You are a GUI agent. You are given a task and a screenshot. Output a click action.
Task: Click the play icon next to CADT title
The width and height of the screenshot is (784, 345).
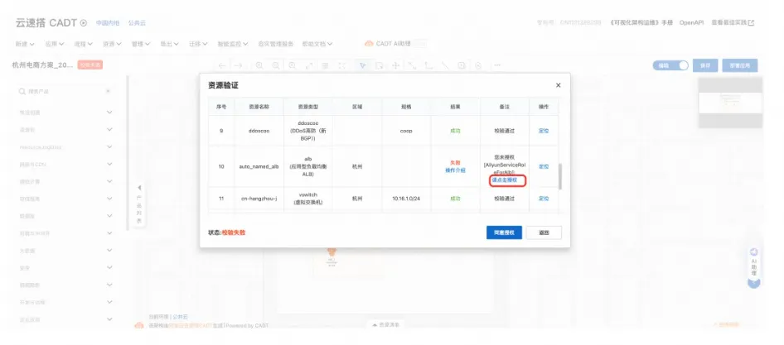pyautogui.click(x=84, y=23)
